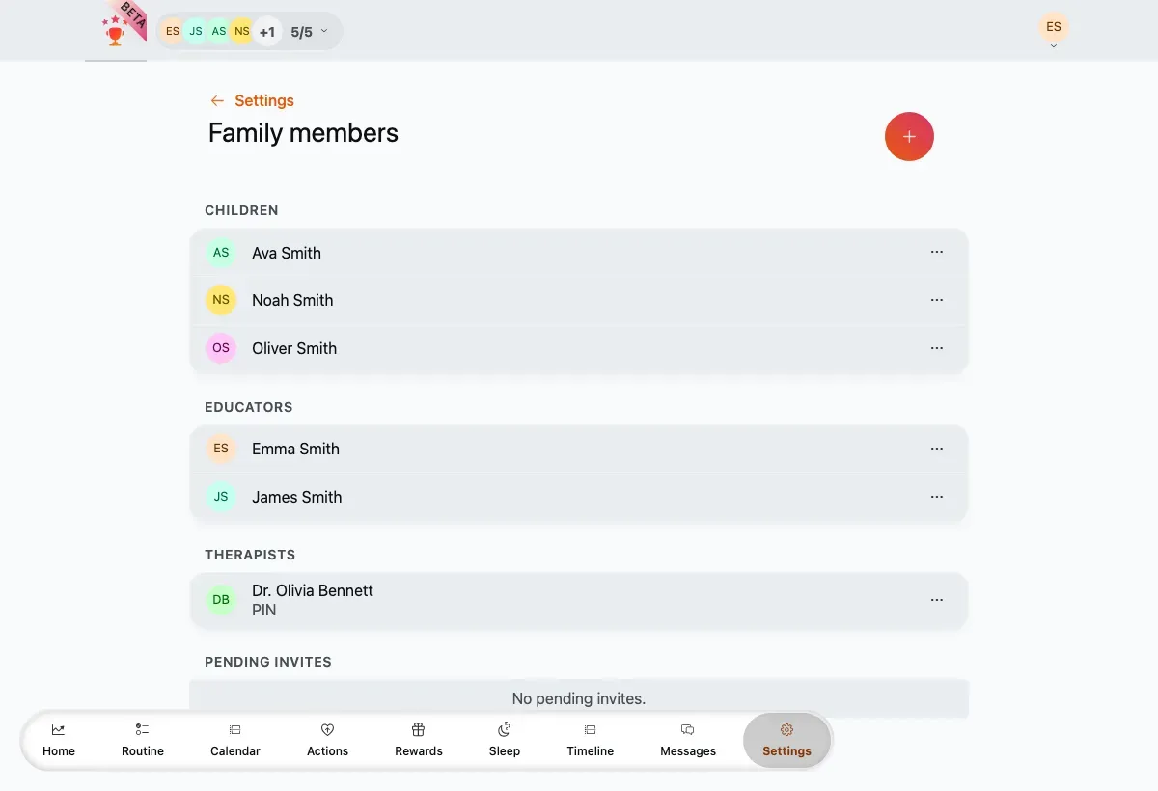Click the No pending invites message
The width and height of the screenshot is (1158, 791).
point(579,698)
